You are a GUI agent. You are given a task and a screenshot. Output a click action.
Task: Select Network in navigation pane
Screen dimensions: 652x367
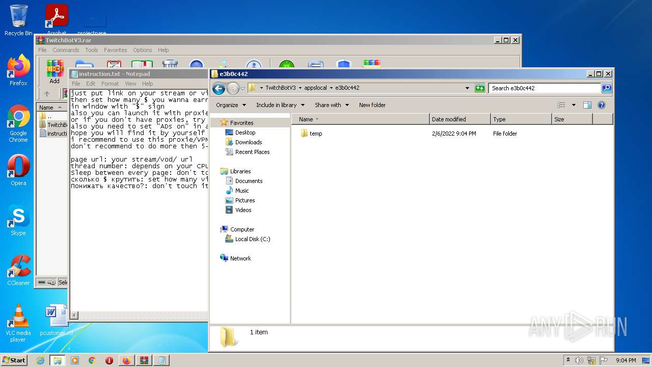pyautogui.click(x=235, y=258)
